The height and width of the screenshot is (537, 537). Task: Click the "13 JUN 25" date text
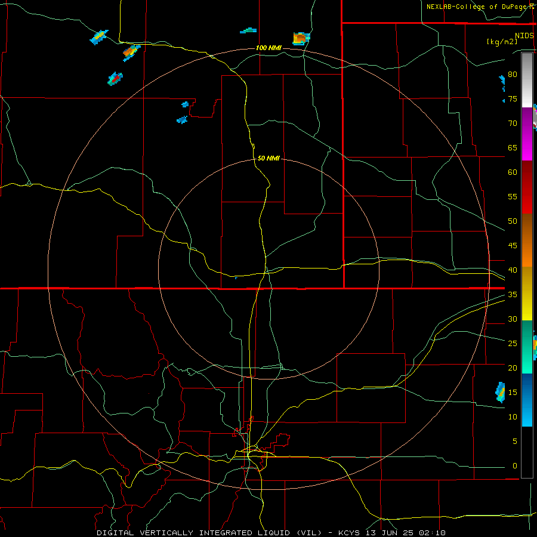(390, 533)
